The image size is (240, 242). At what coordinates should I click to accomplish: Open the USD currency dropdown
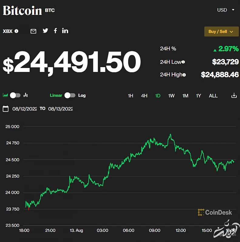click(x=226, y=10)
